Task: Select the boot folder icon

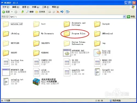Action: click(x=36, y=24)
